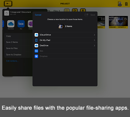Tap the 2 Items preview thumbnail
130x117 pixels.
tap(61, 26)
